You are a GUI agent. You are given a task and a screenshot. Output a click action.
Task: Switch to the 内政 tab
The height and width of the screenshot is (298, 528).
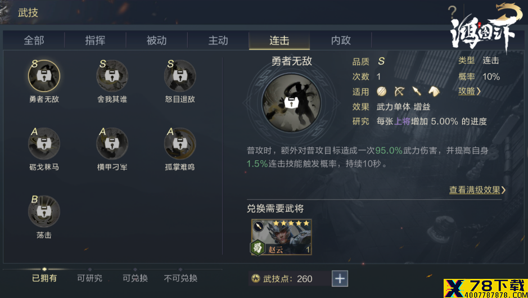tap(341, 40)
